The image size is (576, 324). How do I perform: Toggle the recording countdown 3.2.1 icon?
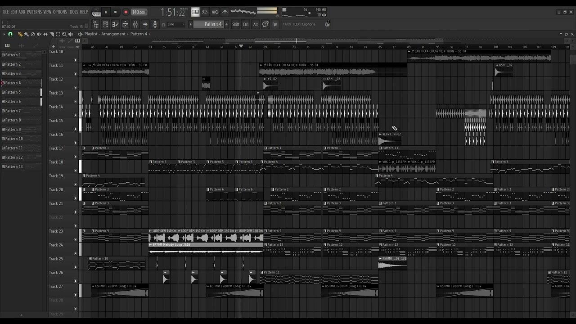click(205, 12)
